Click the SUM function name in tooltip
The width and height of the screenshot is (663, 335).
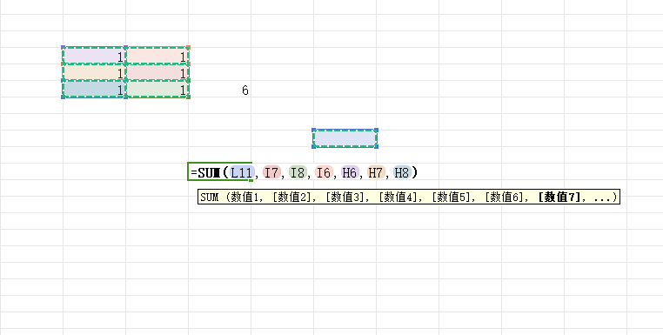(210, 198)
